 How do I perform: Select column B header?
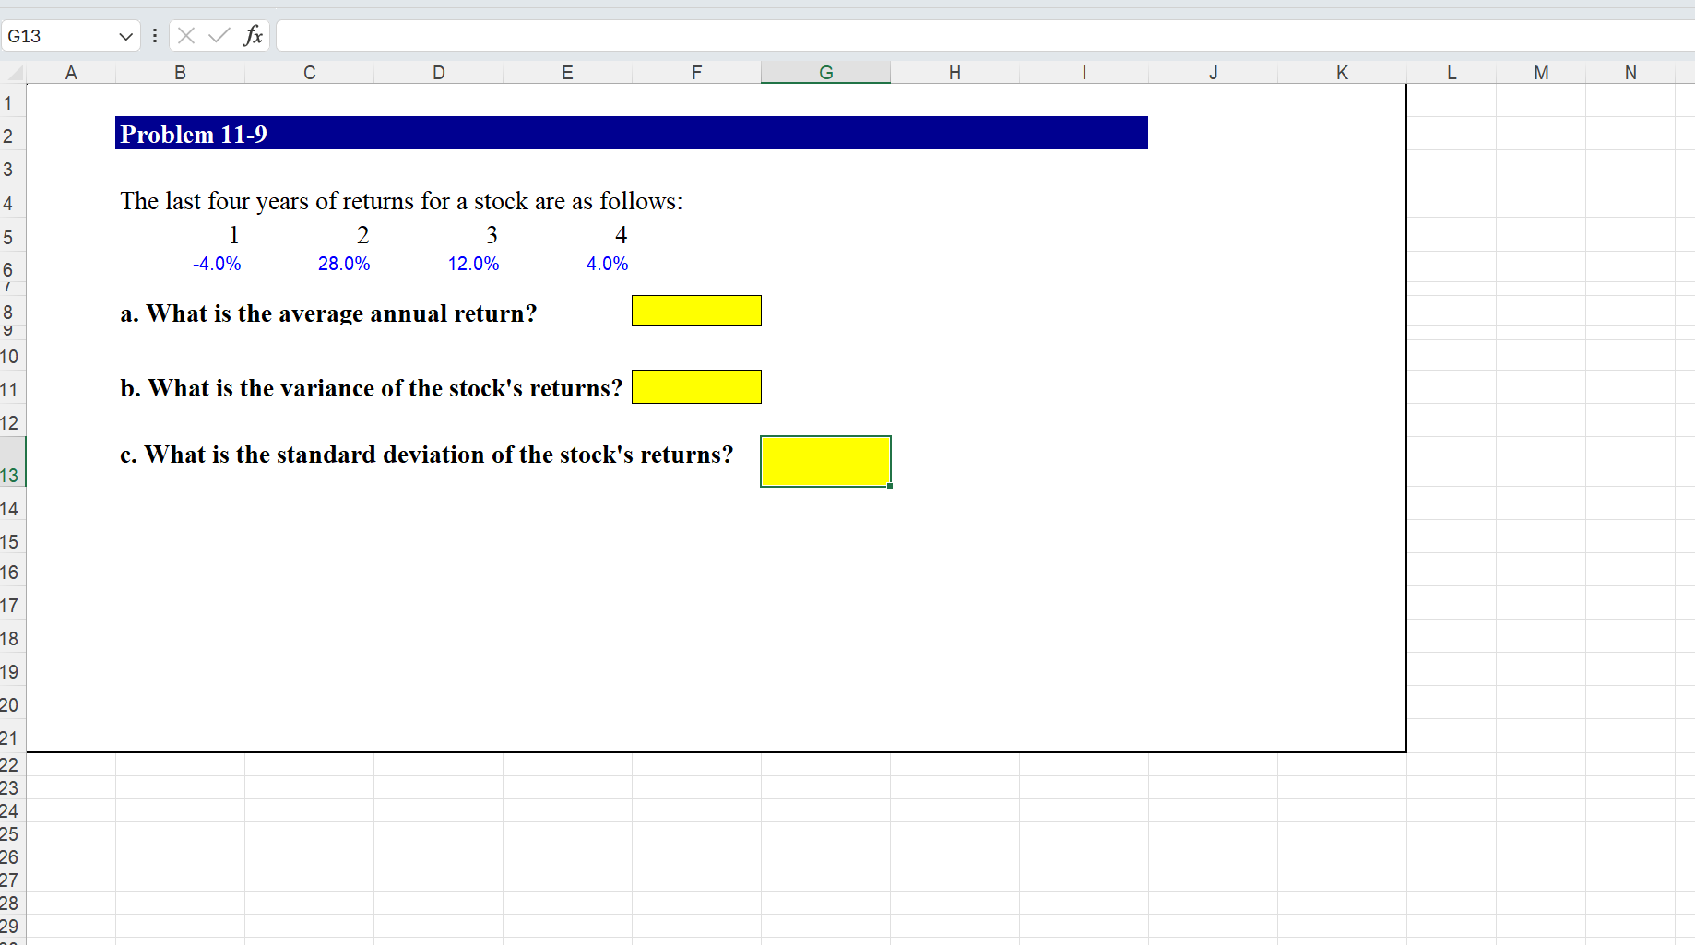[x=181, y=73]
